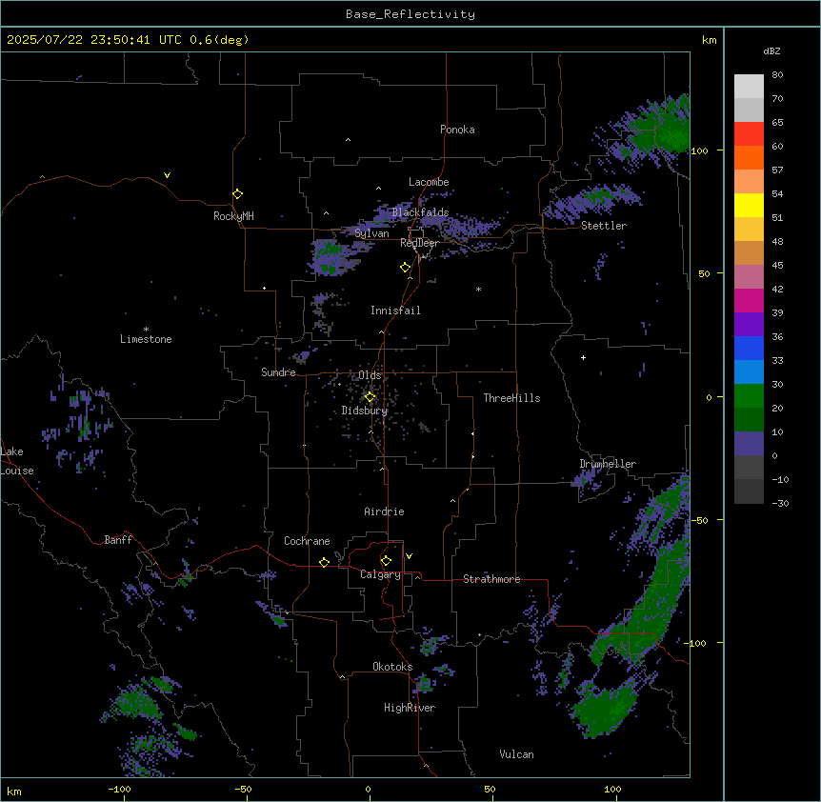Click the Lacombe label
The width and height of the screenshot is (821, 802).
pyautogui.click(x=429, y=182)
